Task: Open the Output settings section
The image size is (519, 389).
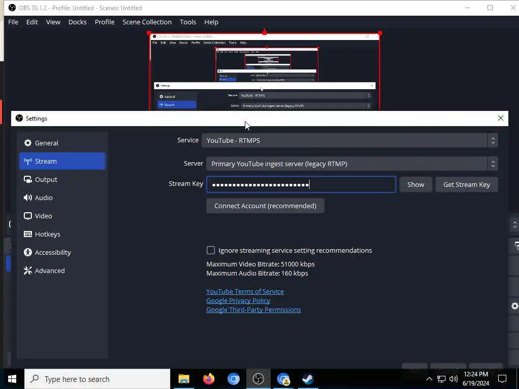Action: tap(62, 179)
